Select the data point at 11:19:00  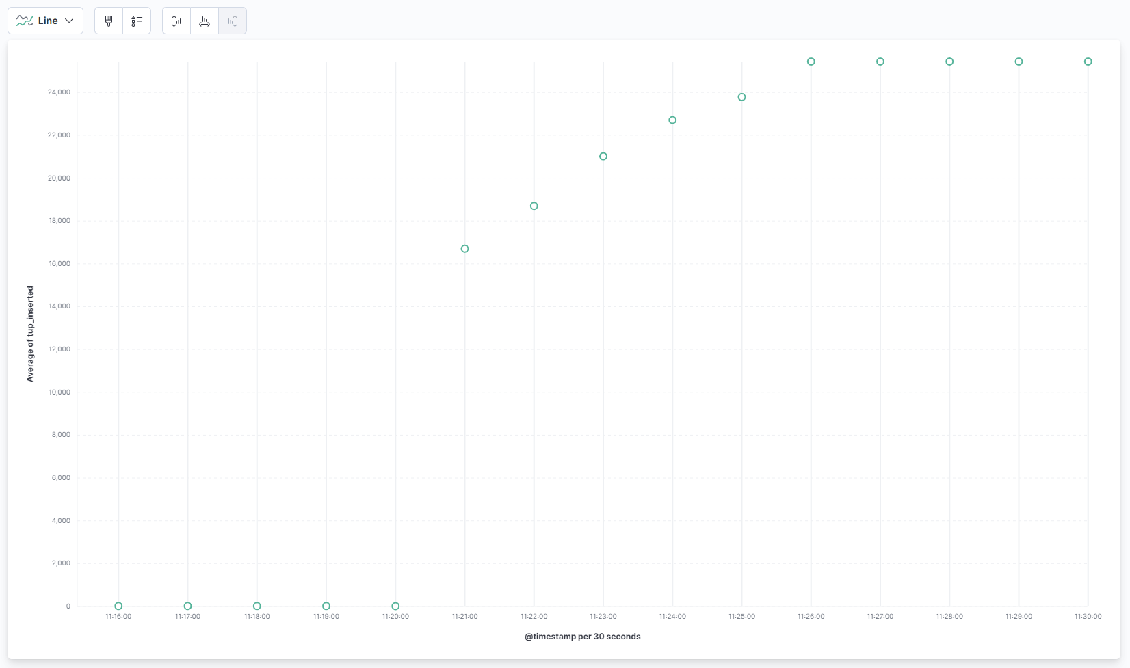pos(326,606)
